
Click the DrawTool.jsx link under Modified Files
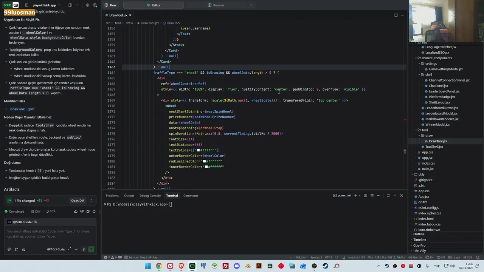(x=22, y=109)
